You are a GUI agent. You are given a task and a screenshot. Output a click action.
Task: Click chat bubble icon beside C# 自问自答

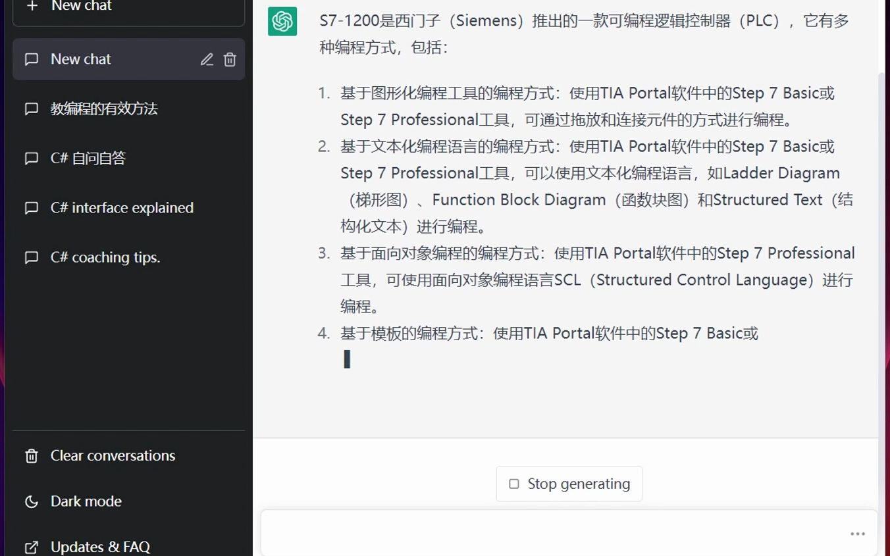(x=31, y=159)
